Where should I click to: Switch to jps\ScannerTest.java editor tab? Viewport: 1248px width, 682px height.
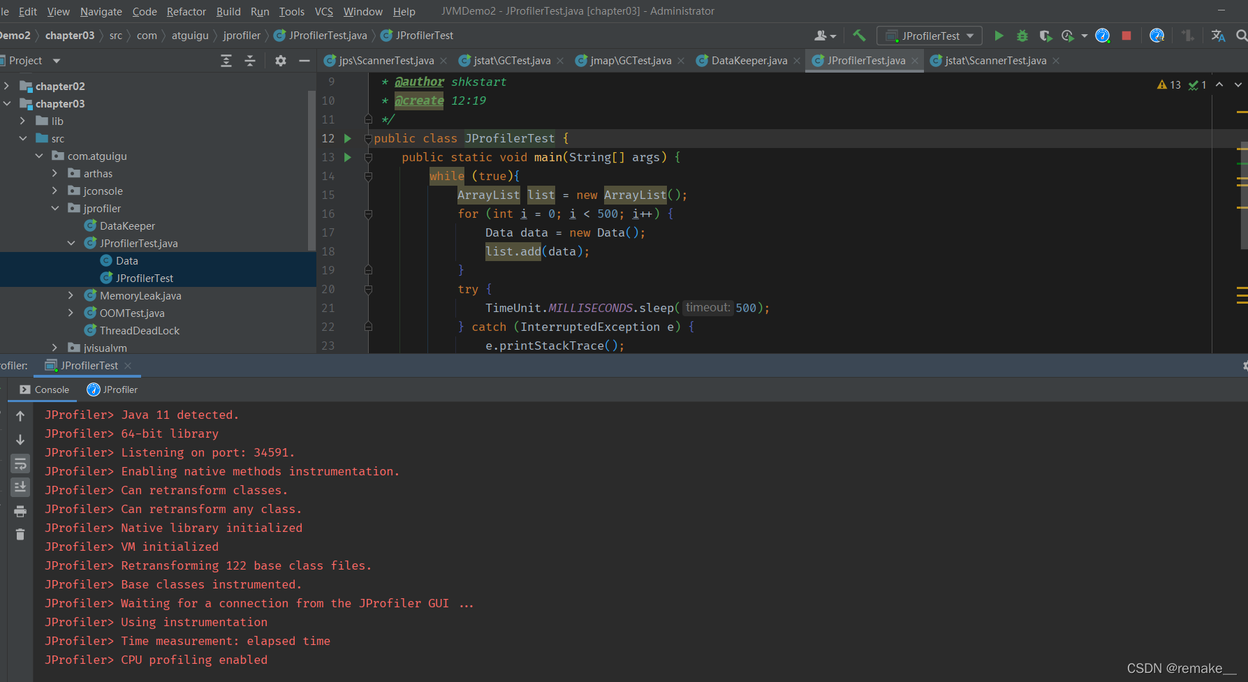tap(386, 61)
